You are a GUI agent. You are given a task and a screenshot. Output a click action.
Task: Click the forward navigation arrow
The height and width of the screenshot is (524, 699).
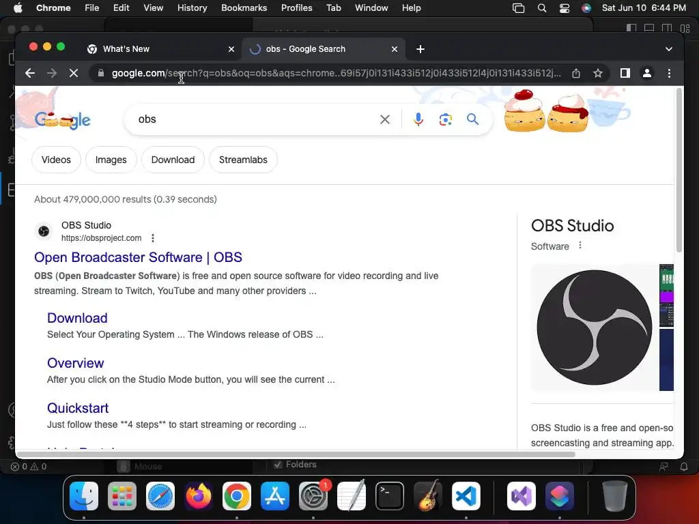52,73
